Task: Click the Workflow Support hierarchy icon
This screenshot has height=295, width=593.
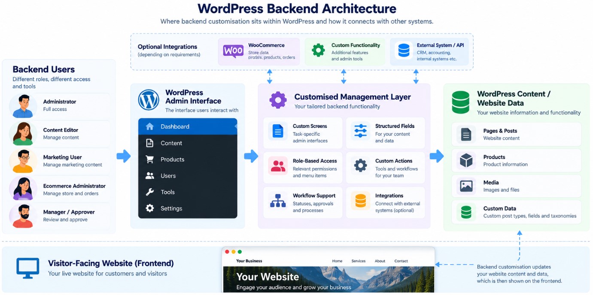Action: pyautogui.click(x=278, y=200)
